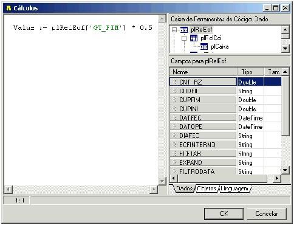Click the grip handle of the FILTRODATA field

[x=175, y=171]
